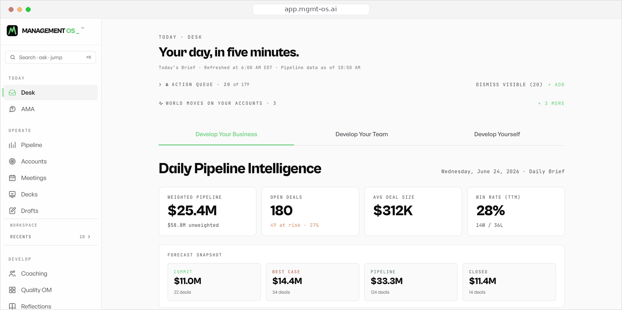Click the WORKSPACE section label
This screenshot has width=622, height=310.
pos(24,225)
